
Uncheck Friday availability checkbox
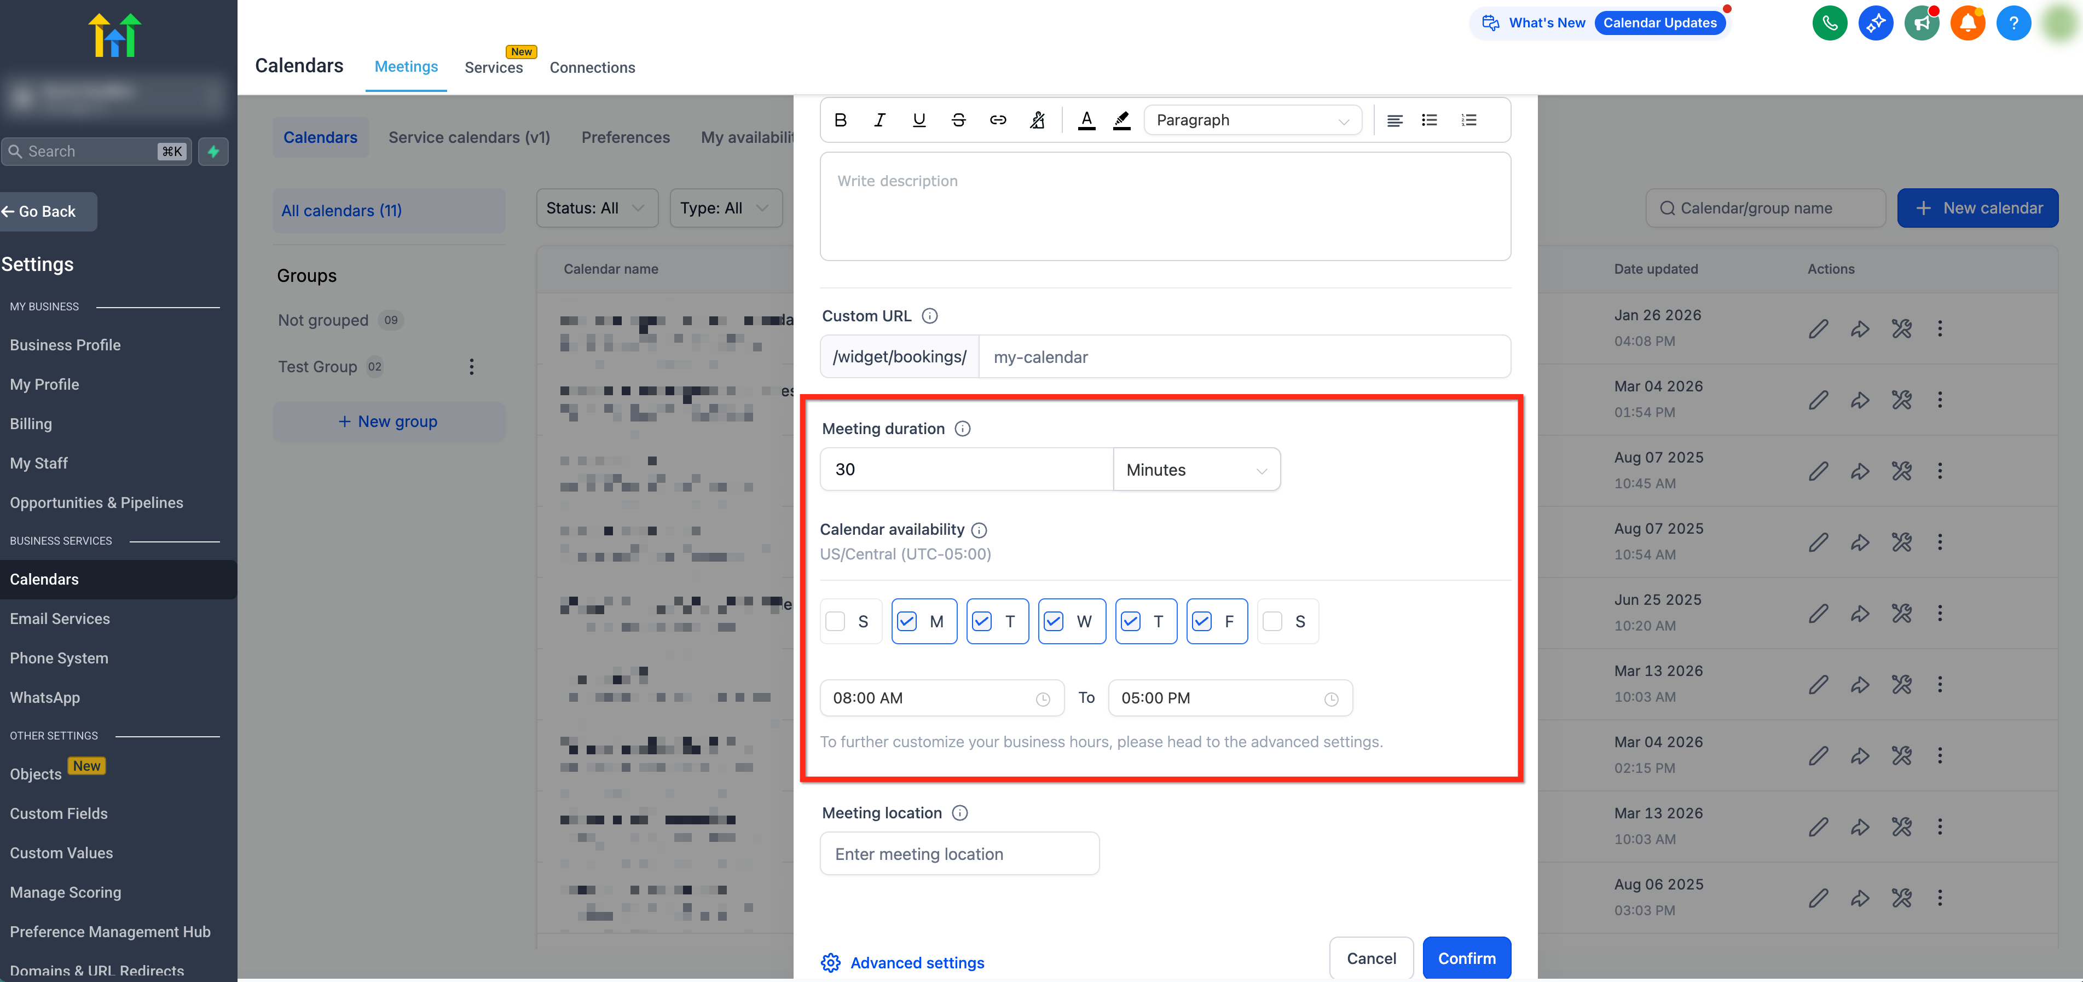[x=1202, y=621]
